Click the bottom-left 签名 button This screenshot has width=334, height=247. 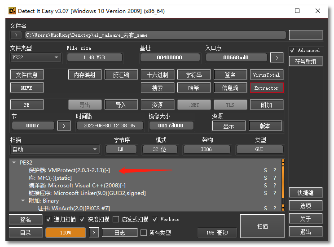26,220
